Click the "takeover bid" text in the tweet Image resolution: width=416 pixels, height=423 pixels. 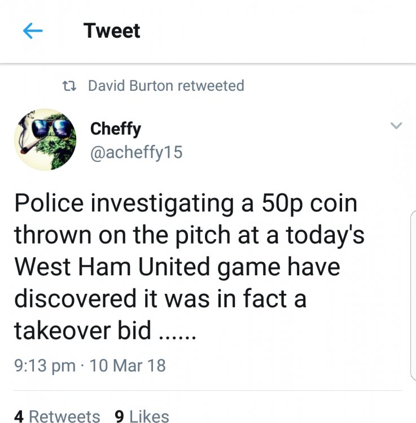tap(82, 331)
